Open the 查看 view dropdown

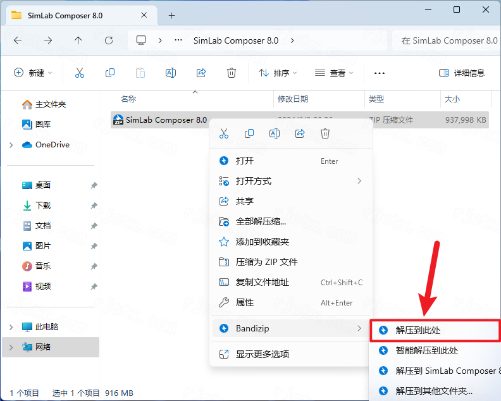click(x=334, y=73)
